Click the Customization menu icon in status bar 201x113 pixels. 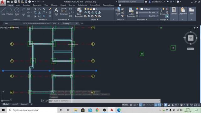pos(199,105)
